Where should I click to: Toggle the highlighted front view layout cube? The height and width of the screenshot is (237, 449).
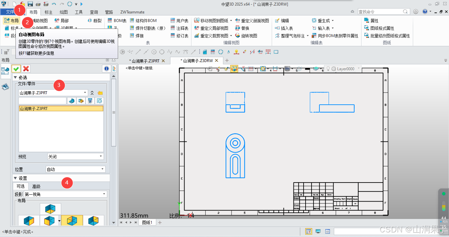72,221
